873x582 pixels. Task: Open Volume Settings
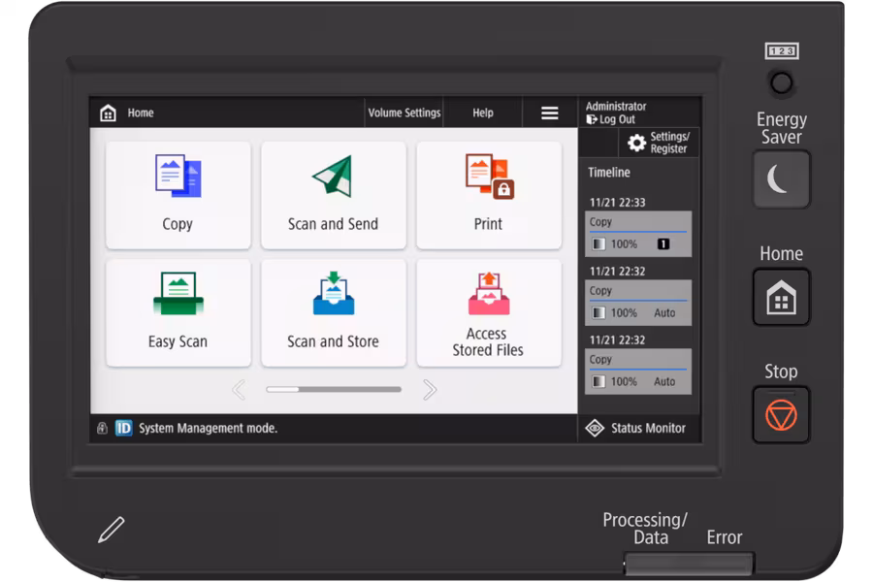point(404,113)
